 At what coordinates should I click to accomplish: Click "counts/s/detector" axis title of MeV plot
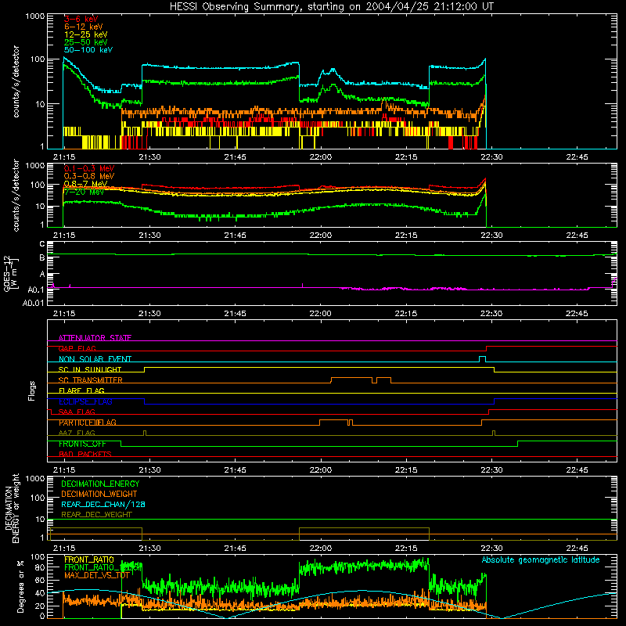16,195
